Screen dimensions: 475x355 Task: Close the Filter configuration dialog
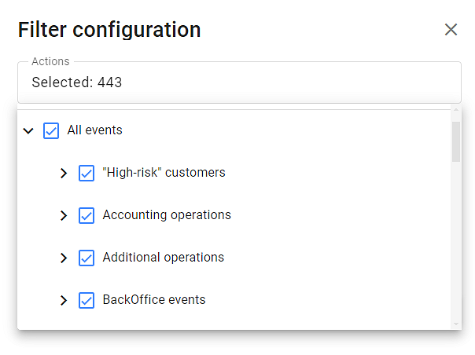click(x=451, y=30)
